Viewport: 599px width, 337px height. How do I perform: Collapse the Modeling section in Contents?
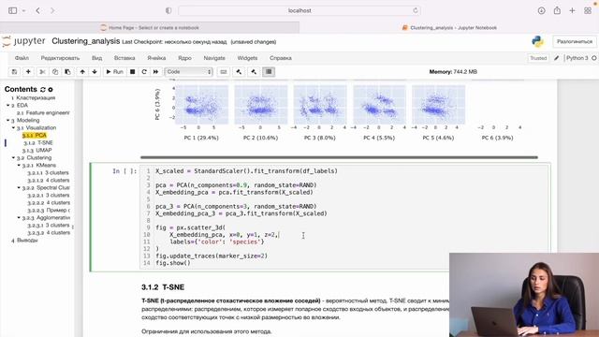tap(8, 121)
